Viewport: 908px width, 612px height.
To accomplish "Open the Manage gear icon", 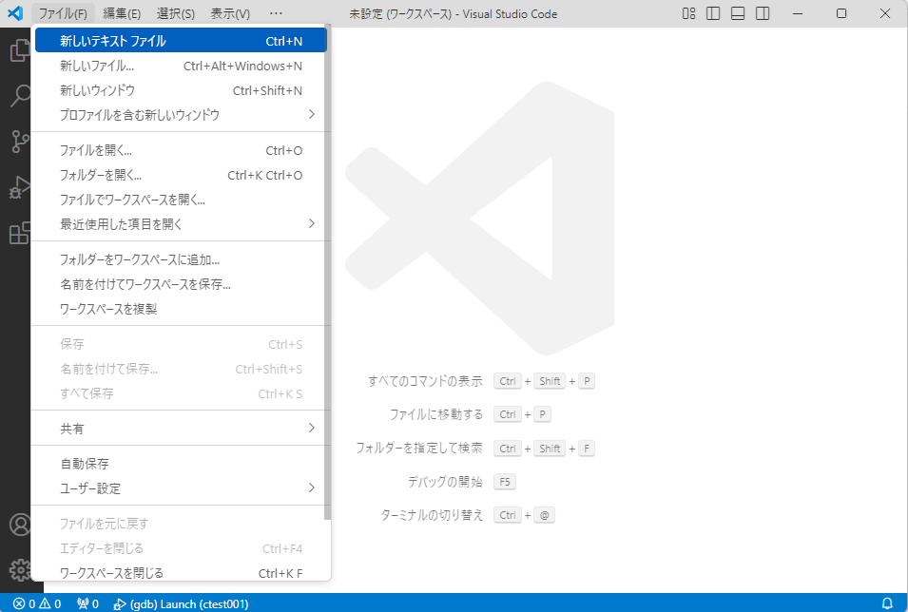I will (x=20, y=570).
